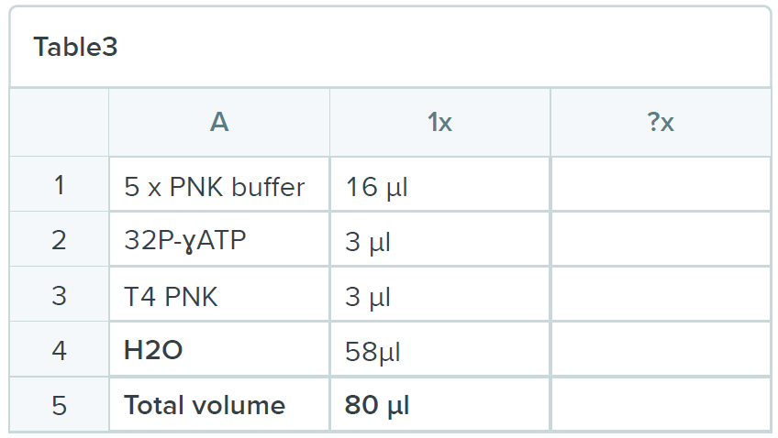
Task: Select row number 2 header
Action: click(60, 240)
